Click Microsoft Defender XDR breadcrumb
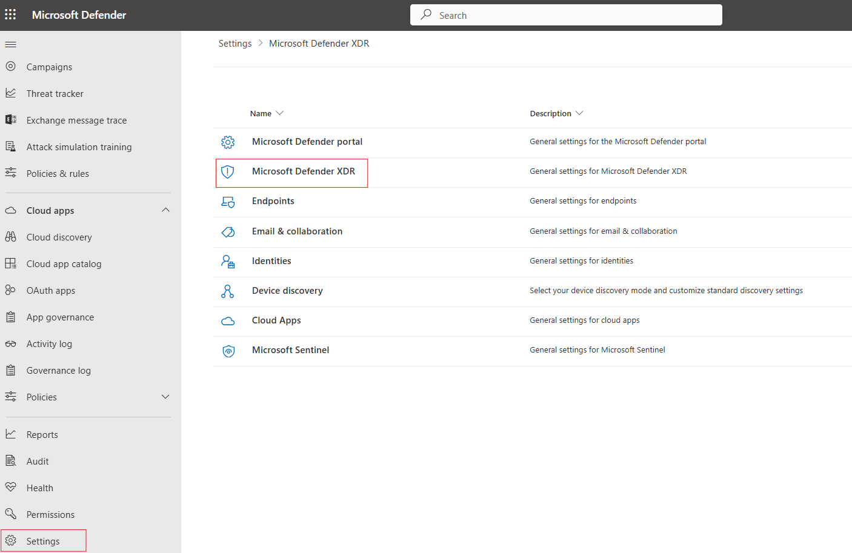The image size is (852, 553). (x=319, y=44)
